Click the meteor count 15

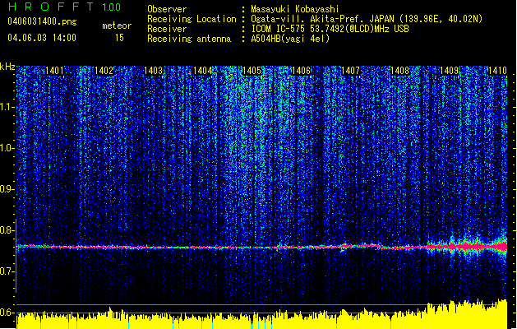pyautogui.click(x=119, y=38)
